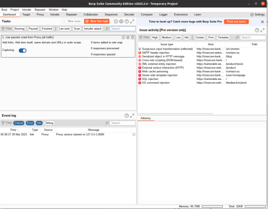Viewport: 268px width, 209px height.
Task: Select the Serialized object in HTTP message issue
Action: click(x=202, y=56)
